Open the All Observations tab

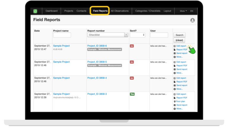click(120, 11)
